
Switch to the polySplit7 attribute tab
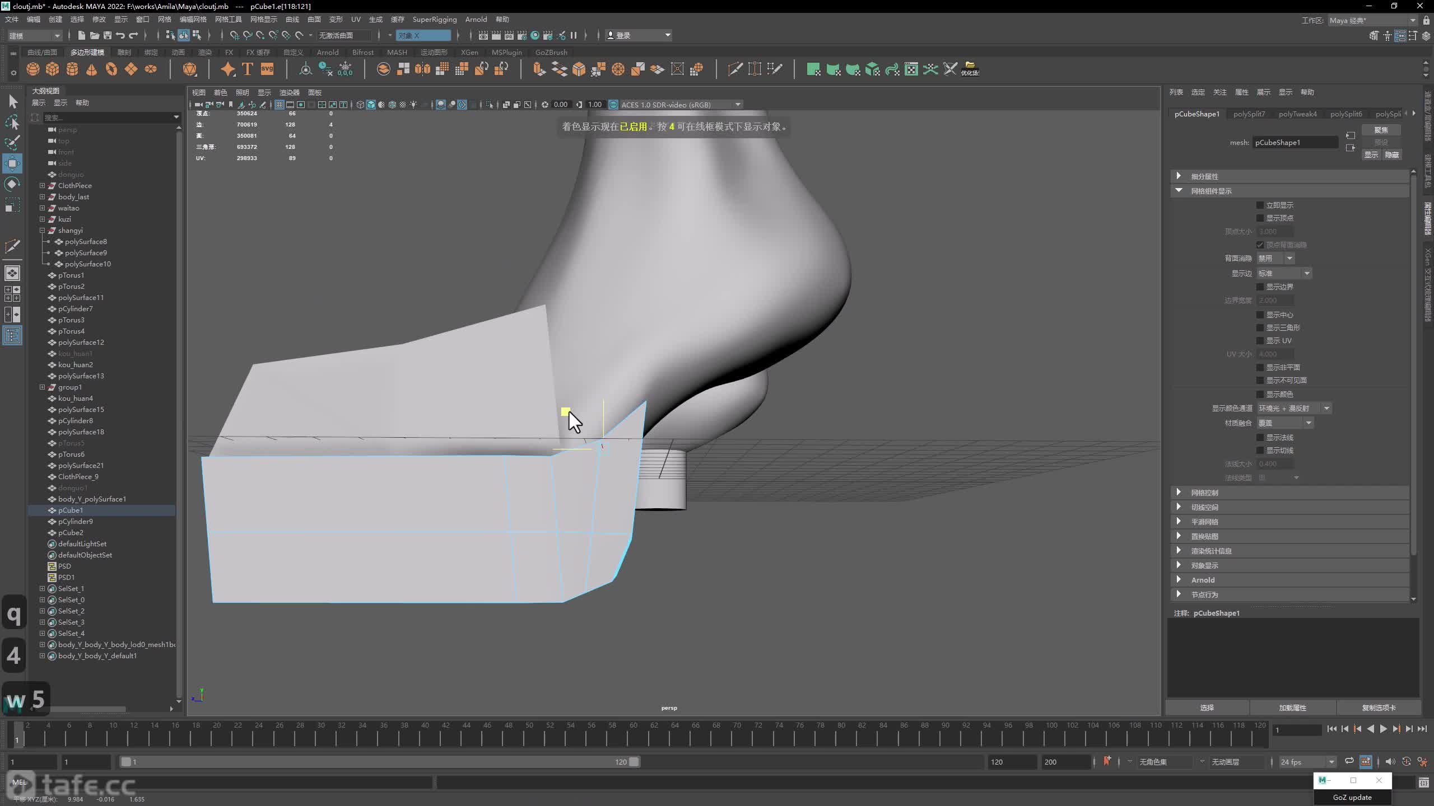click(x=1249, y=114)
